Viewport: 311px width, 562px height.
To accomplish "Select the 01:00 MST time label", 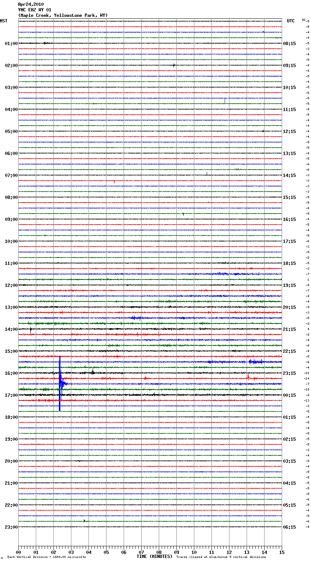I will tap(11, 44).
